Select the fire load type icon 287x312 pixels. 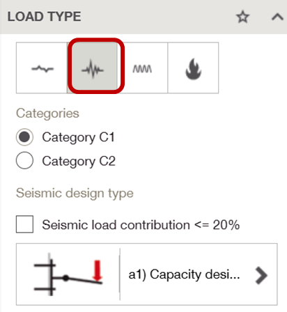pyautogui.click(x=193, y=68)
